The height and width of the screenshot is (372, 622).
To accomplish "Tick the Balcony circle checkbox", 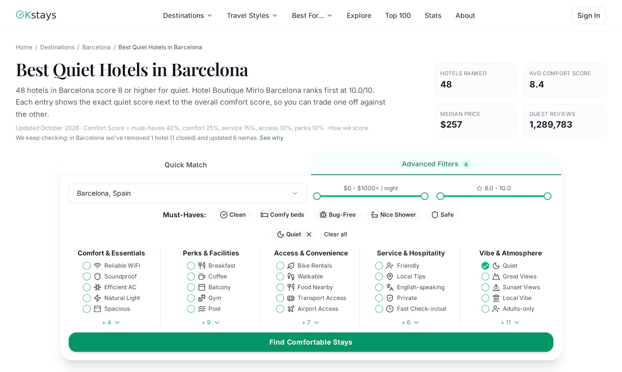I will [x=191, y=287].
